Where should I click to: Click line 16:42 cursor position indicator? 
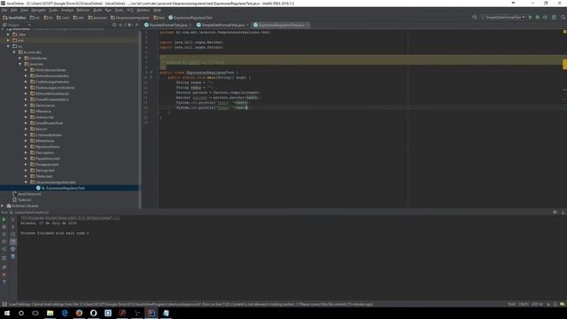coord(511,304)
